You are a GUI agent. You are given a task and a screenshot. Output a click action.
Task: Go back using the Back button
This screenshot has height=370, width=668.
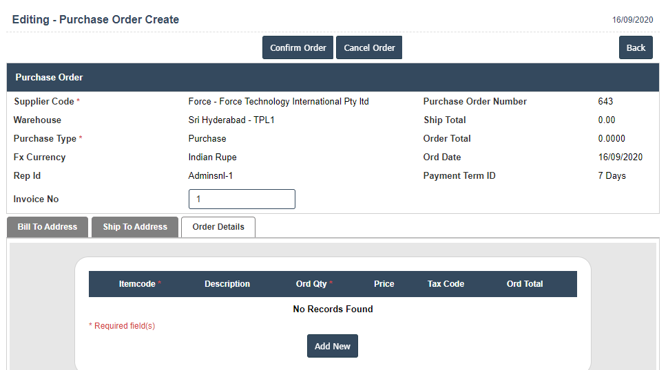(636, 47)
